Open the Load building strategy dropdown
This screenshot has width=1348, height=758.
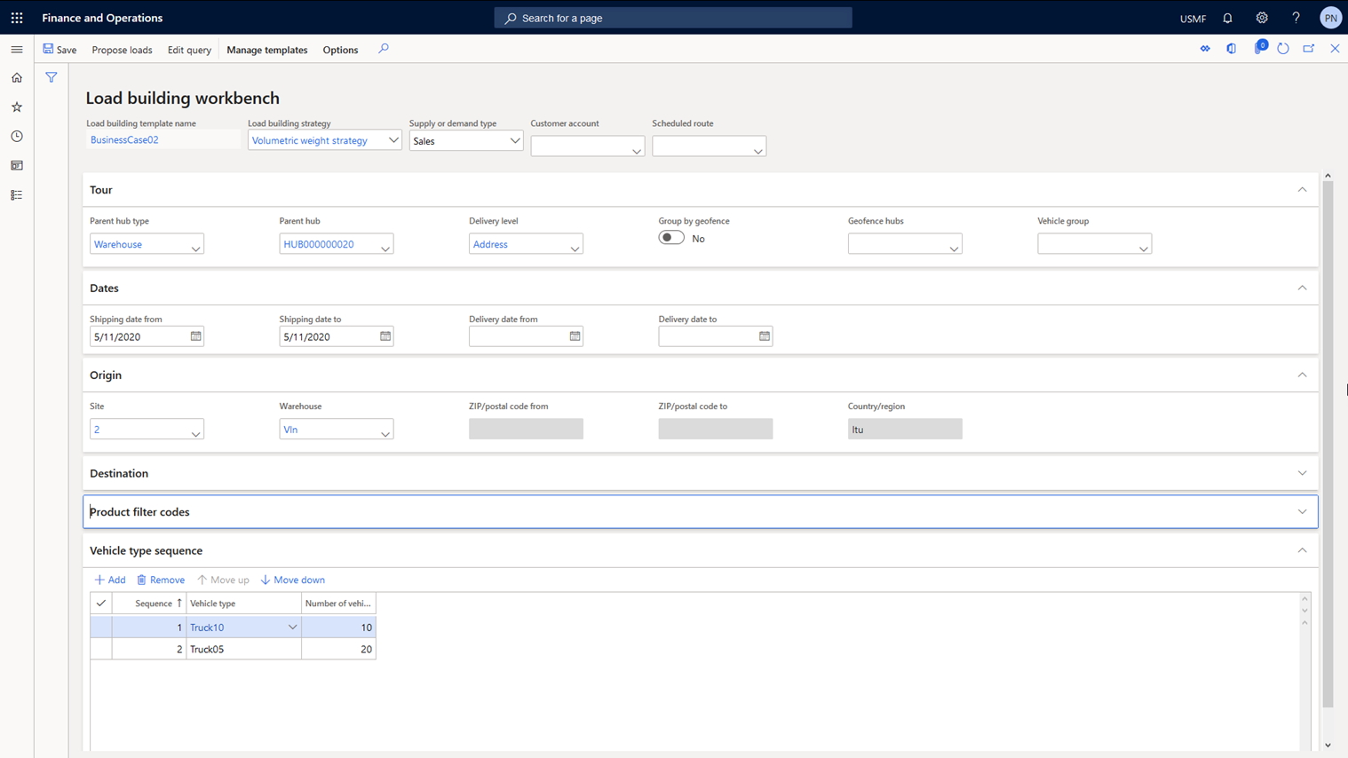click(393, 140)
